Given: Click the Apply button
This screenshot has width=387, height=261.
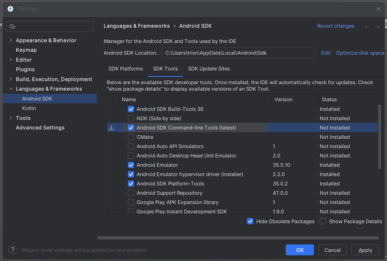Looking at the screenshot, I should point(365,250).
